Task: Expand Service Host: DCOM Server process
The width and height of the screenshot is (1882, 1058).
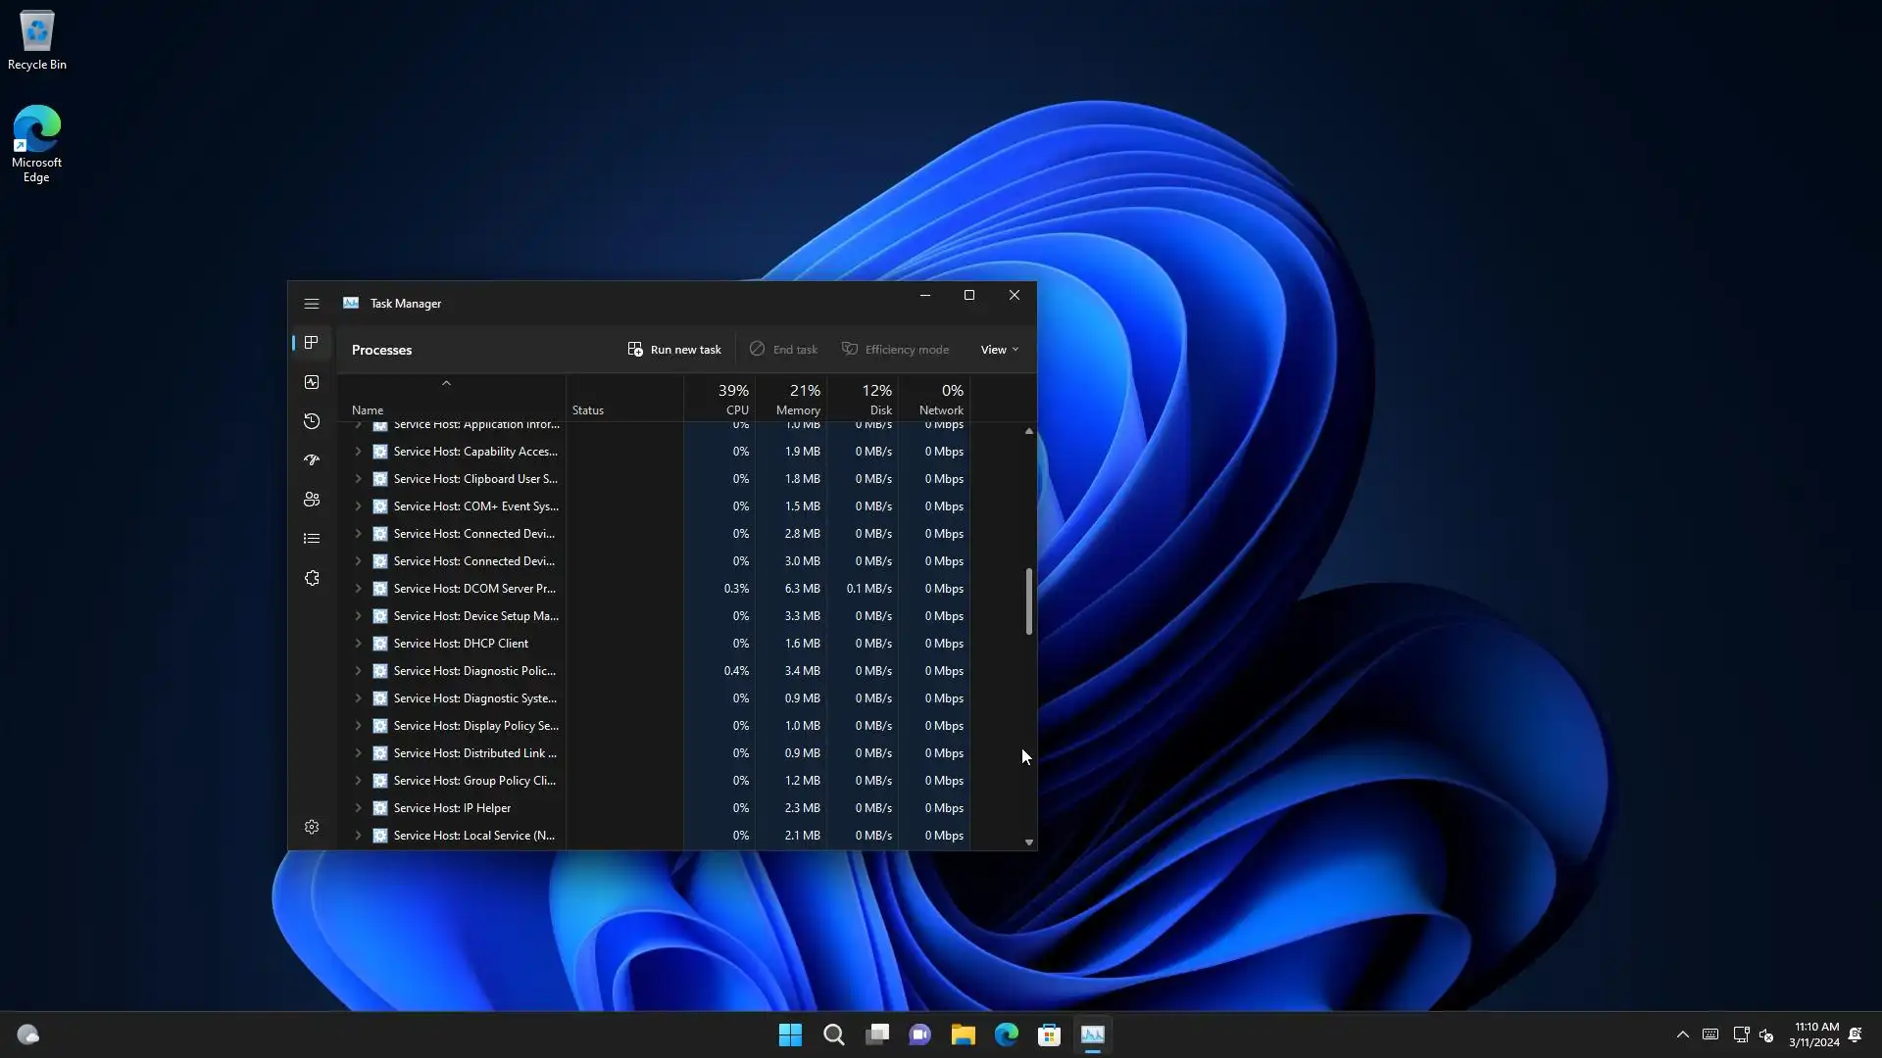Action: click(358, 589)
